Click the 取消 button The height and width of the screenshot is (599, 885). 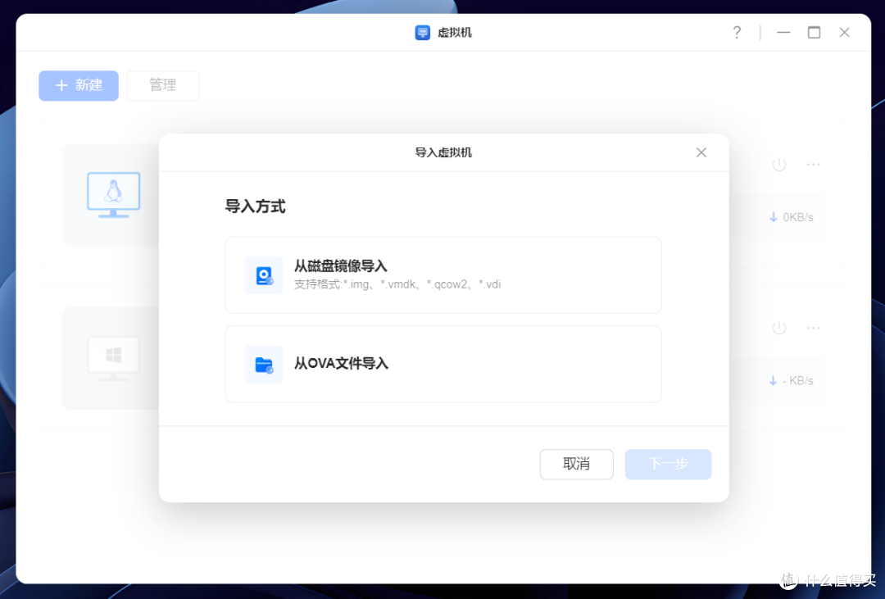[576, 464]
